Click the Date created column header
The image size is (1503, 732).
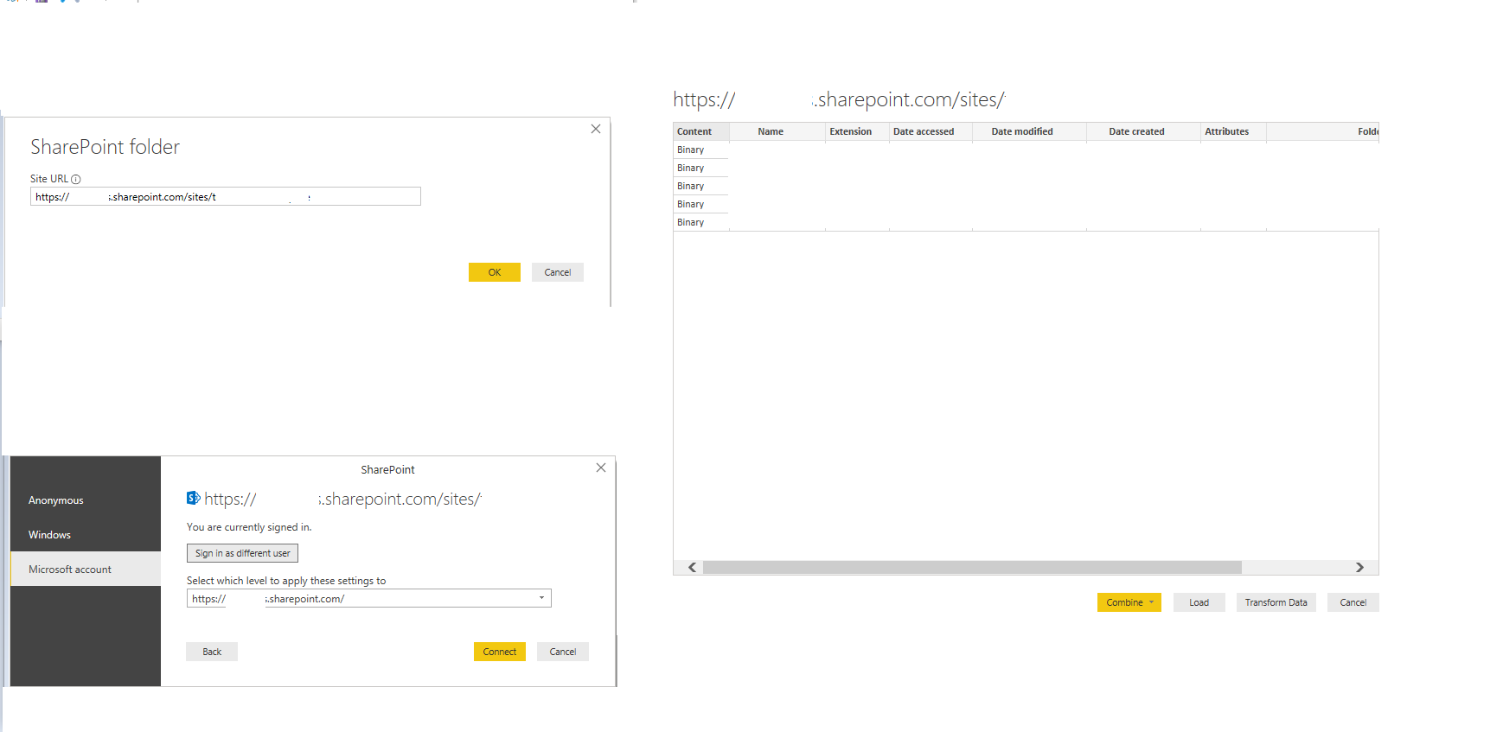(1143, 132)
